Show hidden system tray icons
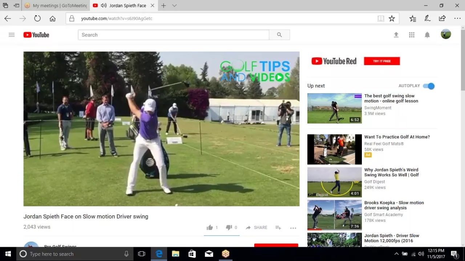465x261 pixels. click(x=396, y=254)
